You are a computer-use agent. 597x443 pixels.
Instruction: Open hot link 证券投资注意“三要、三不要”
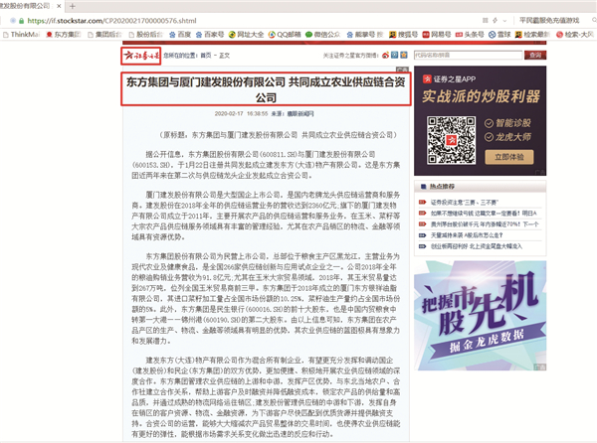[x=464, y=203]
